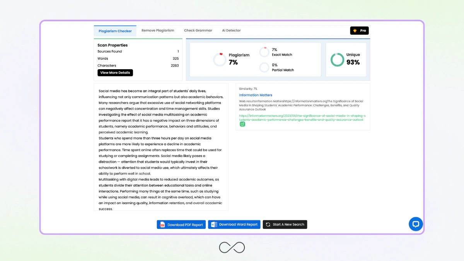Click the Partial Match 0% ring
This screenshot has width=464, height=261.
click(x=264, y=67)
